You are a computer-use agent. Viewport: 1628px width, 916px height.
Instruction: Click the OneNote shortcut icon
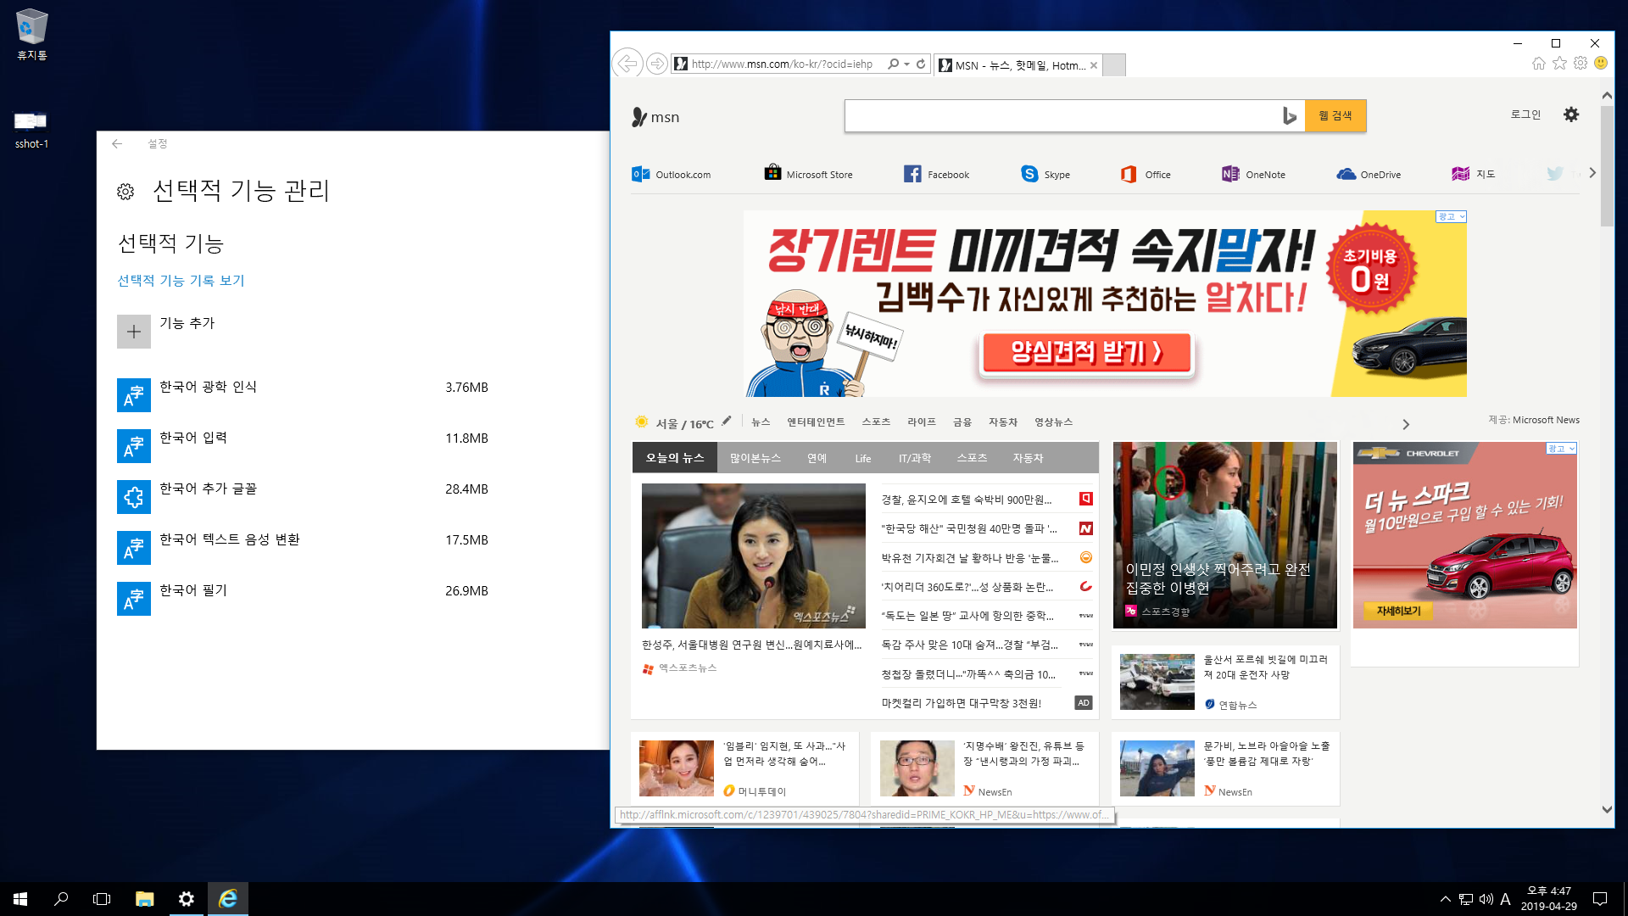(1229, 174)
